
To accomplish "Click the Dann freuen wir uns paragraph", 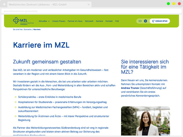I will pos(144,88).
